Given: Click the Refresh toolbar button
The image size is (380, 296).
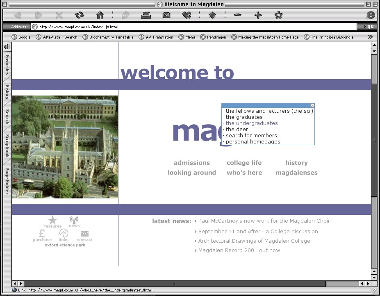Looking at the screenshot, I should [80, 15].
